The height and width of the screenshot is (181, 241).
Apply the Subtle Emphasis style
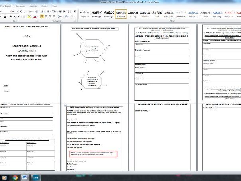[x=181, y=14]
